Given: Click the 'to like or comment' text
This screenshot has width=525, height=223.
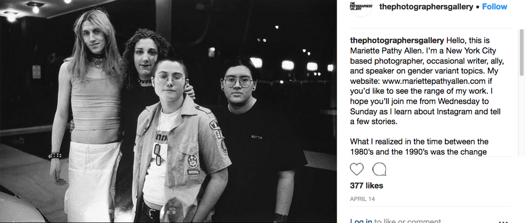Looking at the screenshot, I should (x=407, y=221).
